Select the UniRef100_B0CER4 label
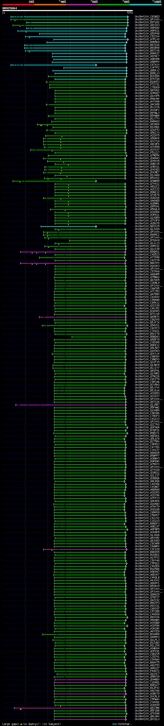 (147, 76)
